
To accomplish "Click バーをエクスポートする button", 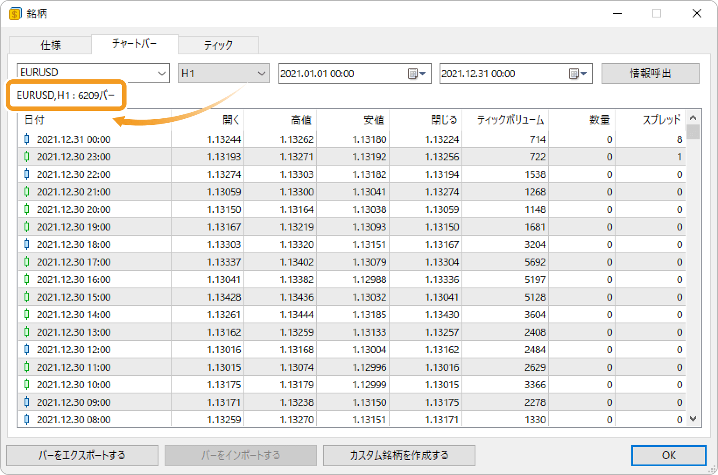I will (x=82, y=456).
